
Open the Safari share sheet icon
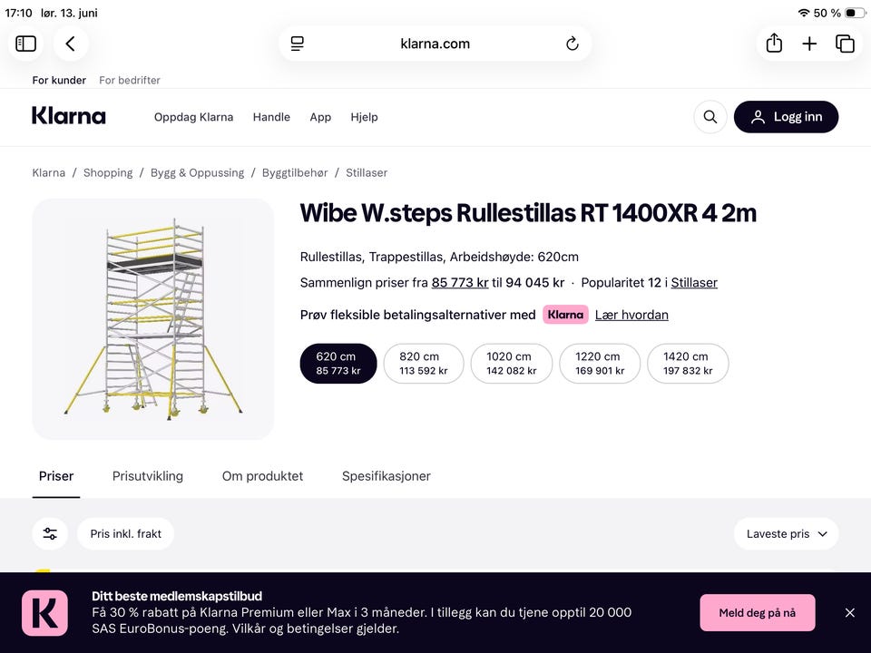coord(774,44)
